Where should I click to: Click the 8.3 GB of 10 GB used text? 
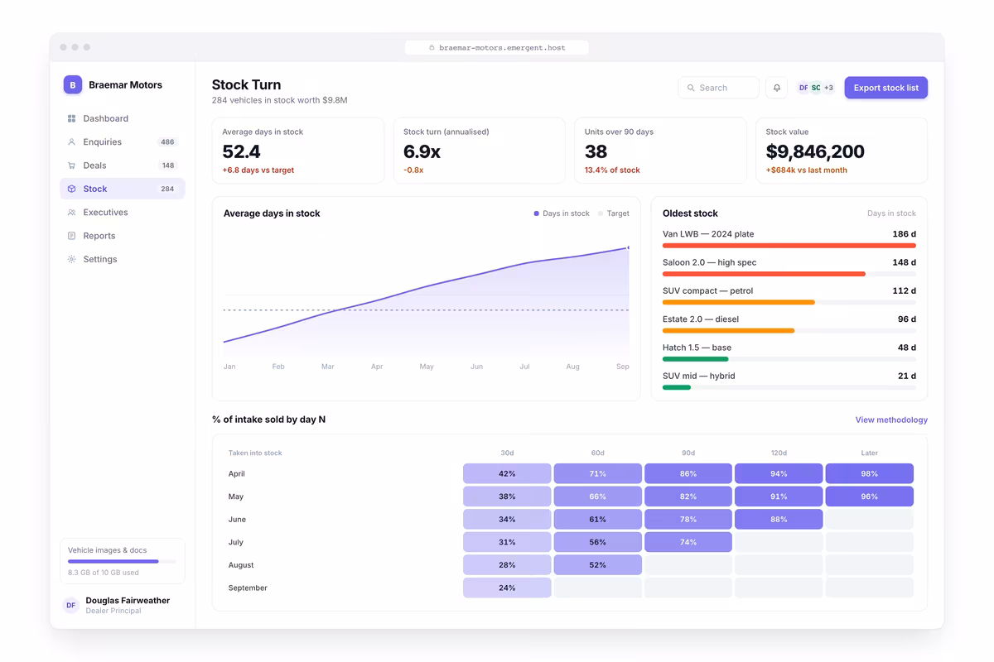(x=104, y=573)
